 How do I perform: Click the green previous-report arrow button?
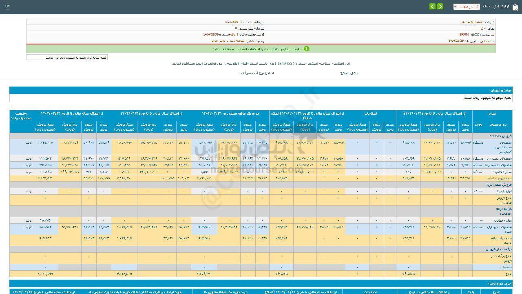432,7
